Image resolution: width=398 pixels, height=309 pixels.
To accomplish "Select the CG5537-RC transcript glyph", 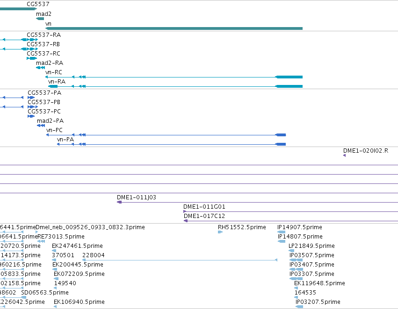I will click(x=32, y=58).
